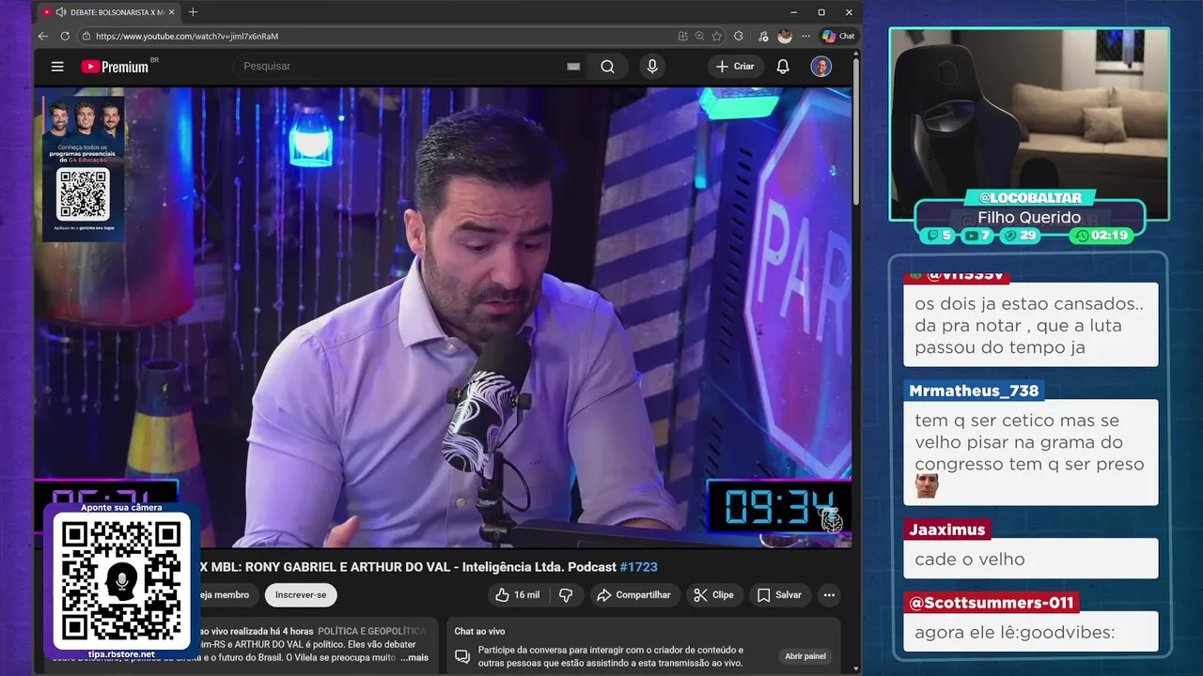1203x676 pixels.
Task: Open YouTube account avatar menu
Action: pos(821,67)
